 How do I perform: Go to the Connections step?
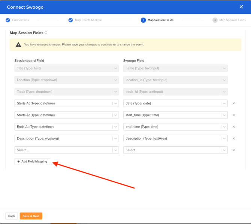[x=21, y=20]
